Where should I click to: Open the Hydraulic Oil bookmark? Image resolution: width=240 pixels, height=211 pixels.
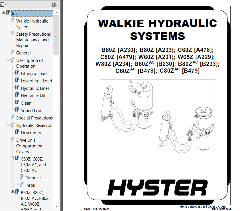[x=33, y=96]
